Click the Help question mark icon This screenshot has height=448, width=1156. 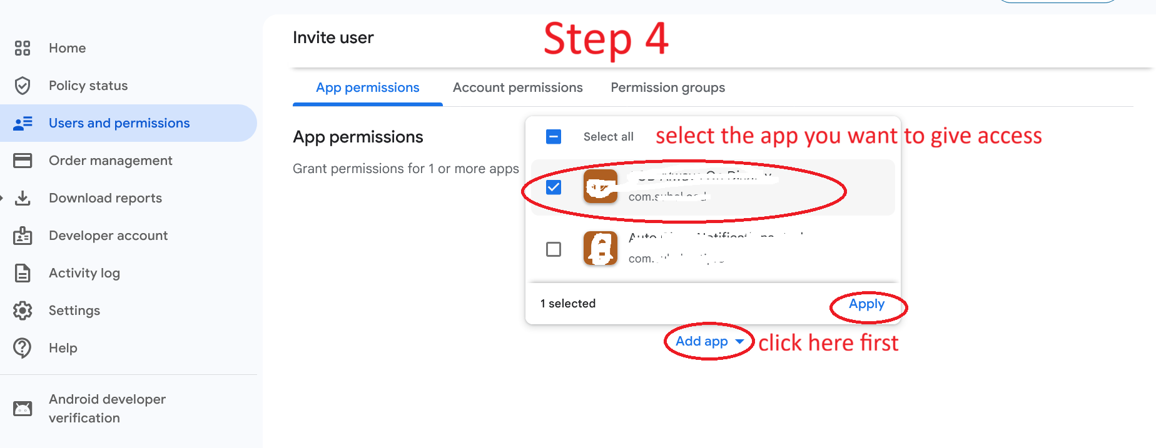(x=23, y=348)
